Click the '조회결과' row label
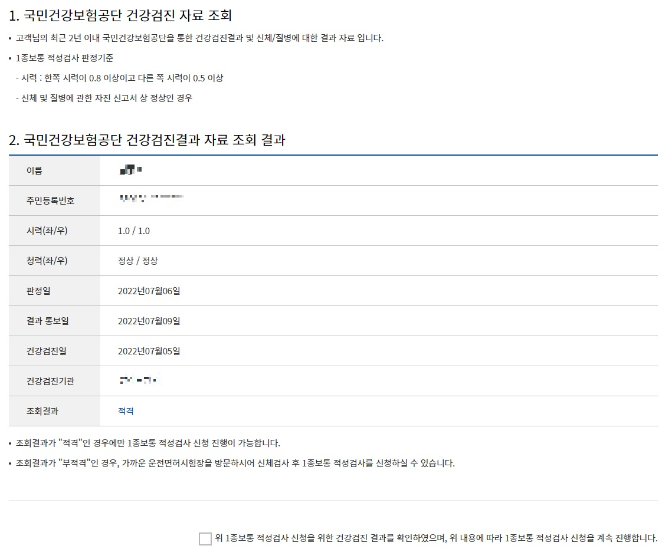This screenshot has height=549, width=672. tap(42, 411)
